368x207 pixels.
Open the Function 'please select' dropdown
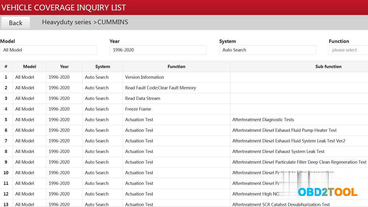pos(348,50)
